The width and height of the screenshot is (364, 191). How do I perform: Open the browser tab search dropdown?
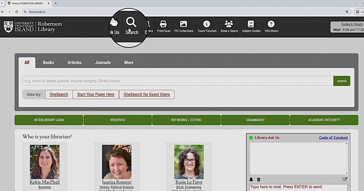(x=3, y=3)
